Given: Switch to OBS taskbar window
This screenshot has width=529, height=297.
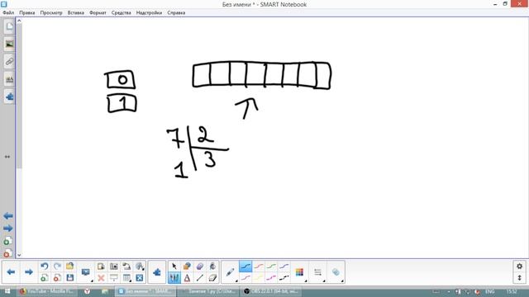Looking at the screenshot, I should tap(271, 291).
